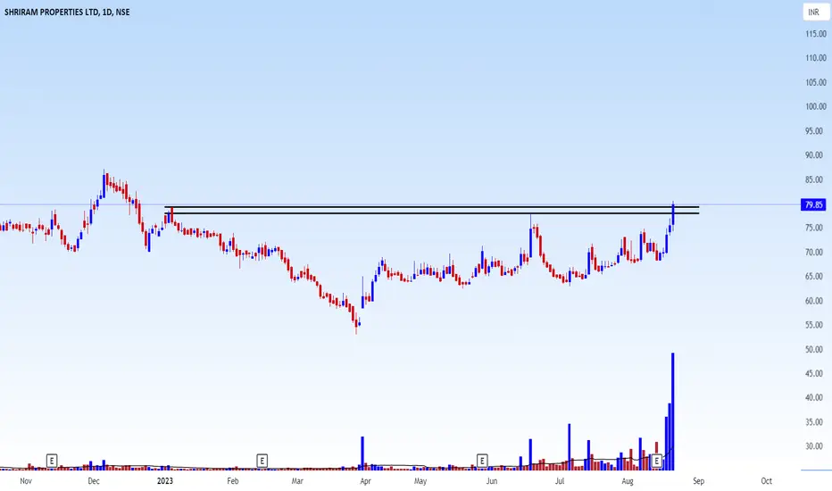
Task: Click the 110.00 price axis label
Action: (816, 58)
